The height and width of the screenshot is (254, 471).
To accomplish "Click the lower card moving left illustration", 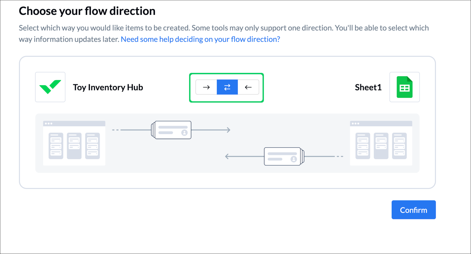I will 284,156.
